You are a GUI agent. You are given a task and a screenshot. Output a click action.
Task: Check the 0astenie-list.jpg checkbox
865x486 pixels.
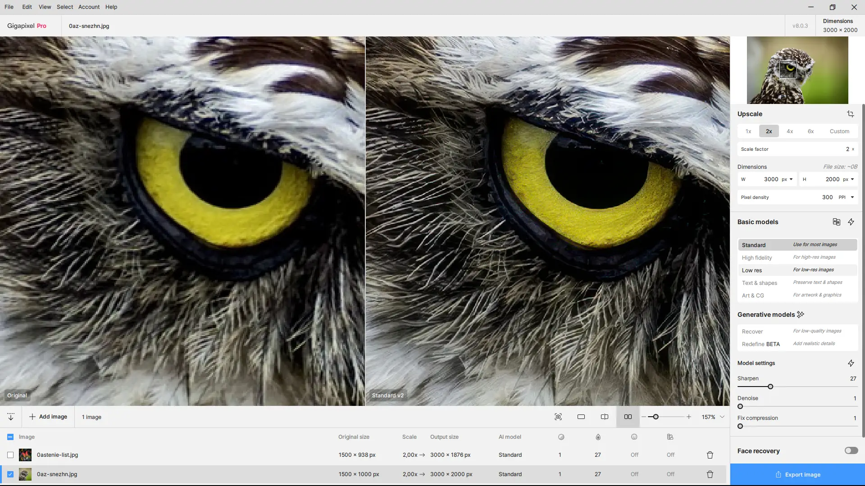[10, 455]
